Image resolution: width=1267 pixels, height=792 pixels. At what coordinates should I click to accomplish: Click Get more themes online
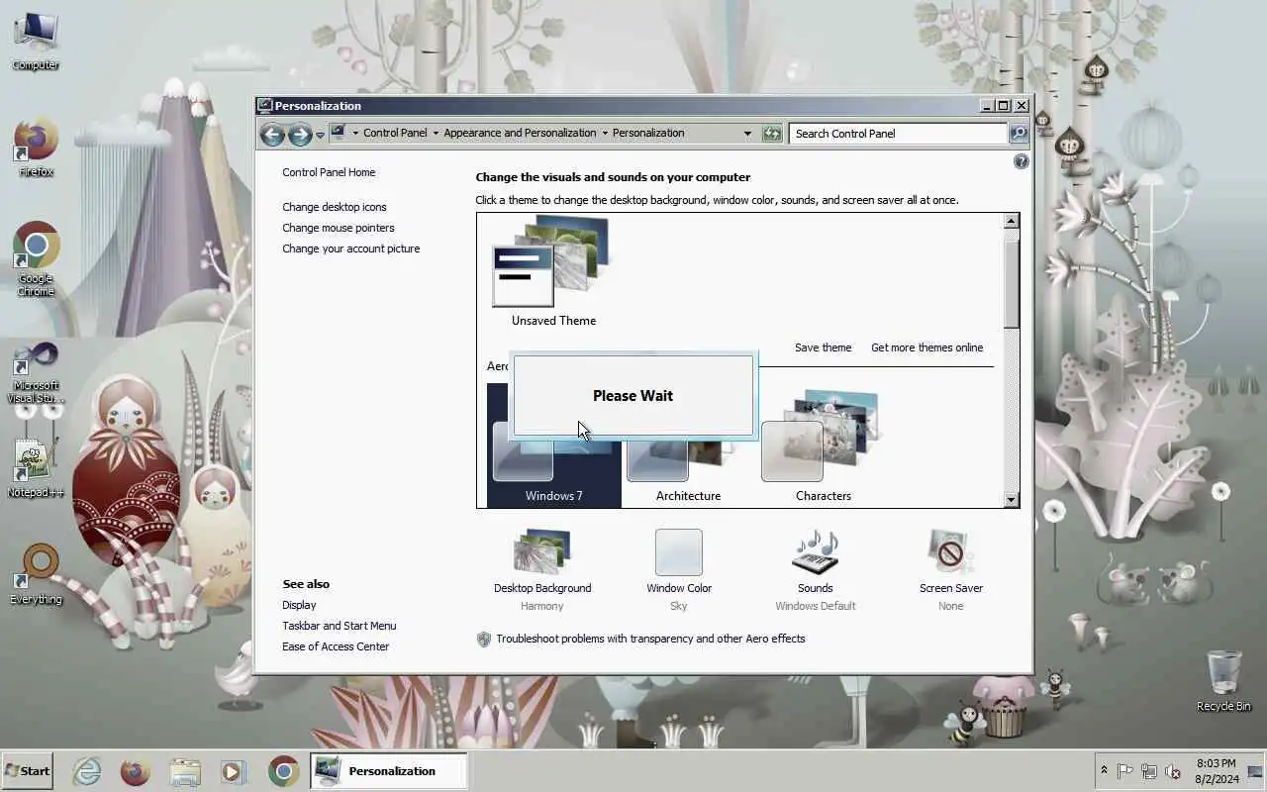coord(927,347)
